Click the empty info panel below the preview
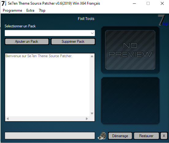Image resolution: width=169 pixels, height=143 pixels. pos(130,101)
